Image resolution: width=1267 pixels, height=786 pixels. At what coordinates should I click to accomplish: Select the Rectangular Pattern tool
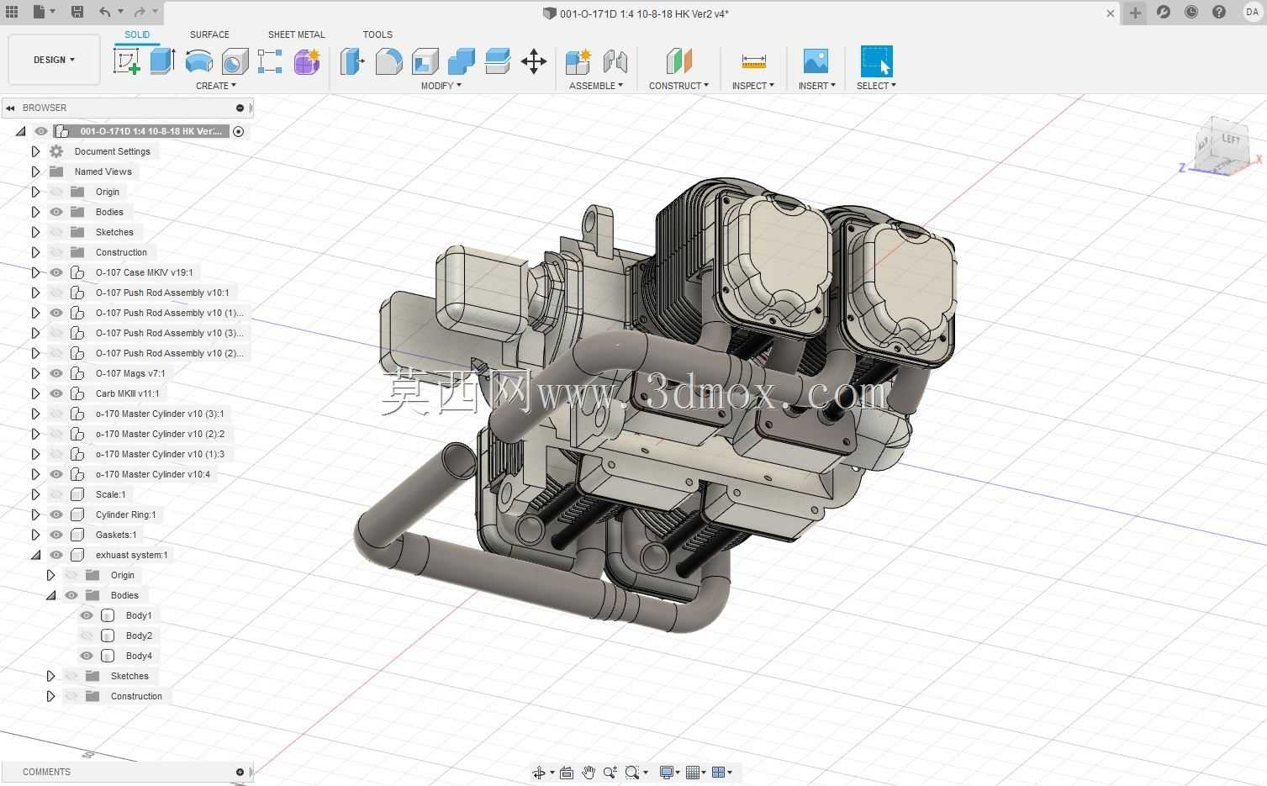[270, 61]
